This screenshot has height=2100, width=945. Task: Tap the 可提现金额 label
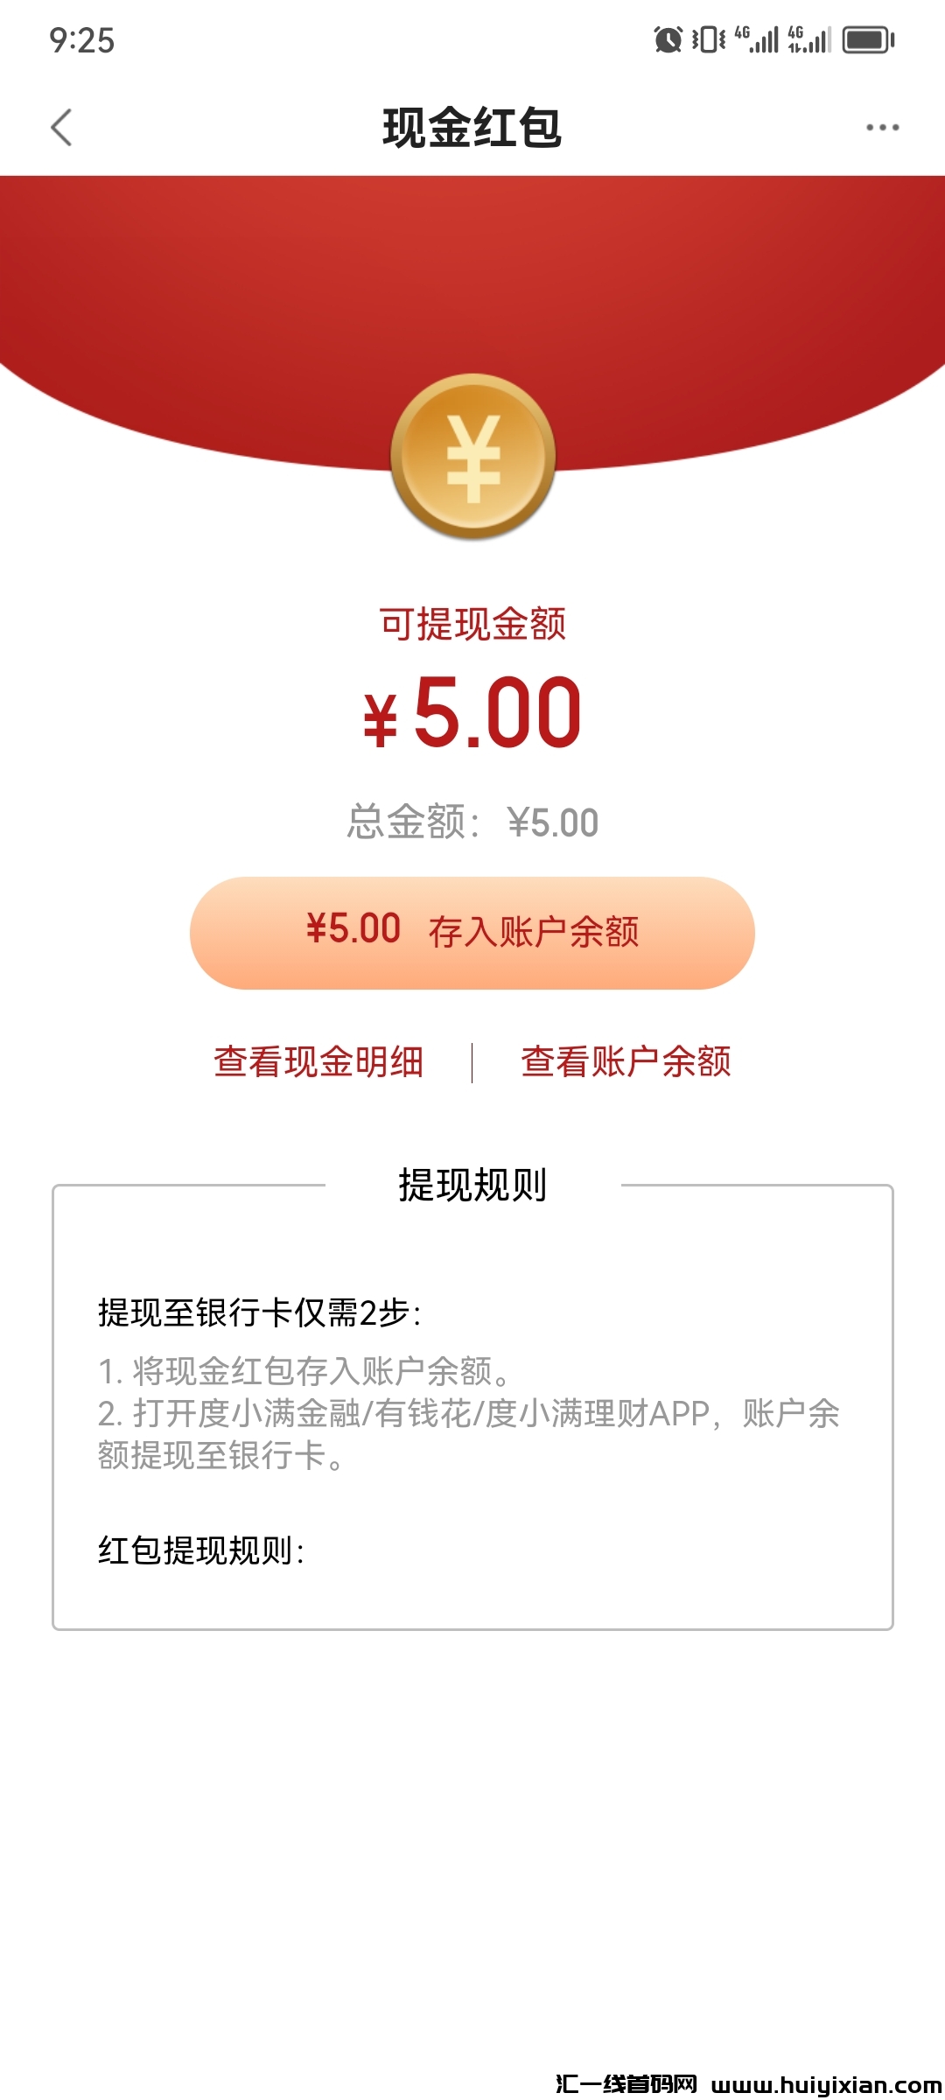472,625
